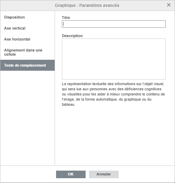
Task: Click the text cursor inside Titre box
Action: tap(64, 24)
